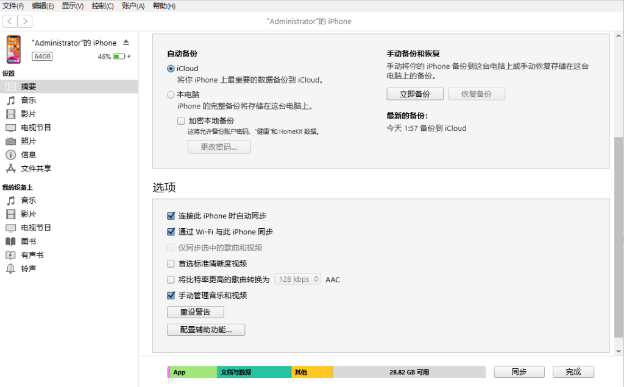
Task: Open 电视节目 icon under 我的设备上
Action: point(11,228)
